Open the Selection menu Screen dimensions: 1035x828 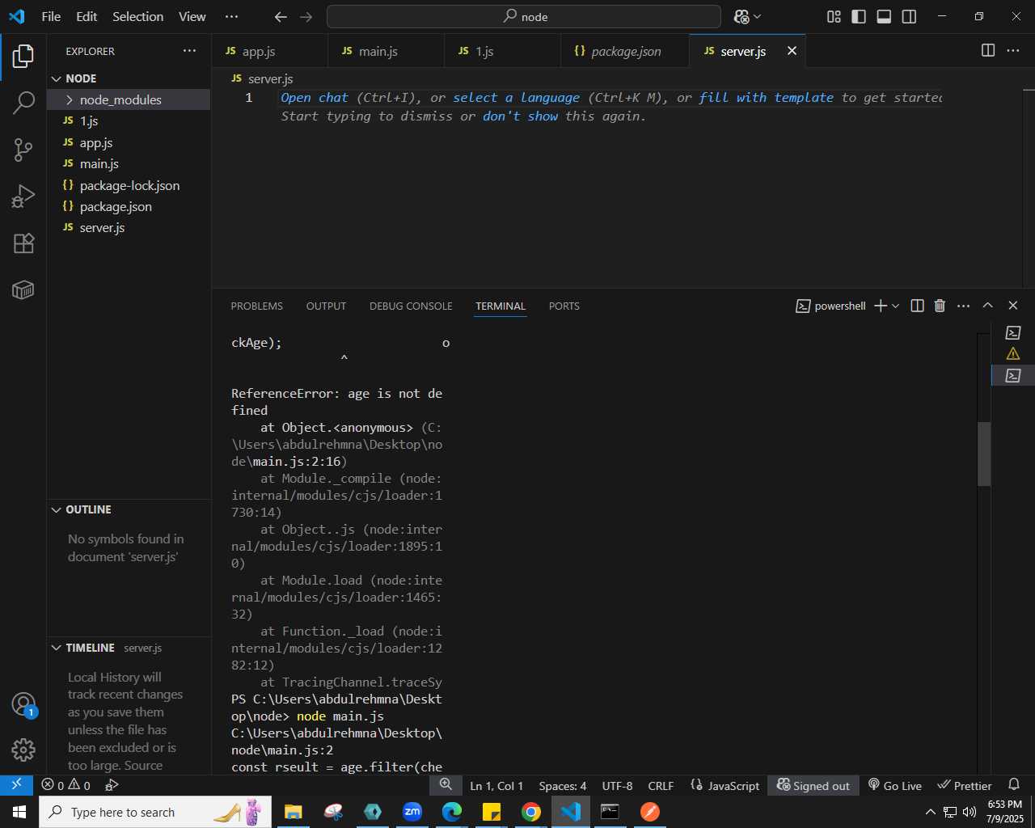[137, 16]
